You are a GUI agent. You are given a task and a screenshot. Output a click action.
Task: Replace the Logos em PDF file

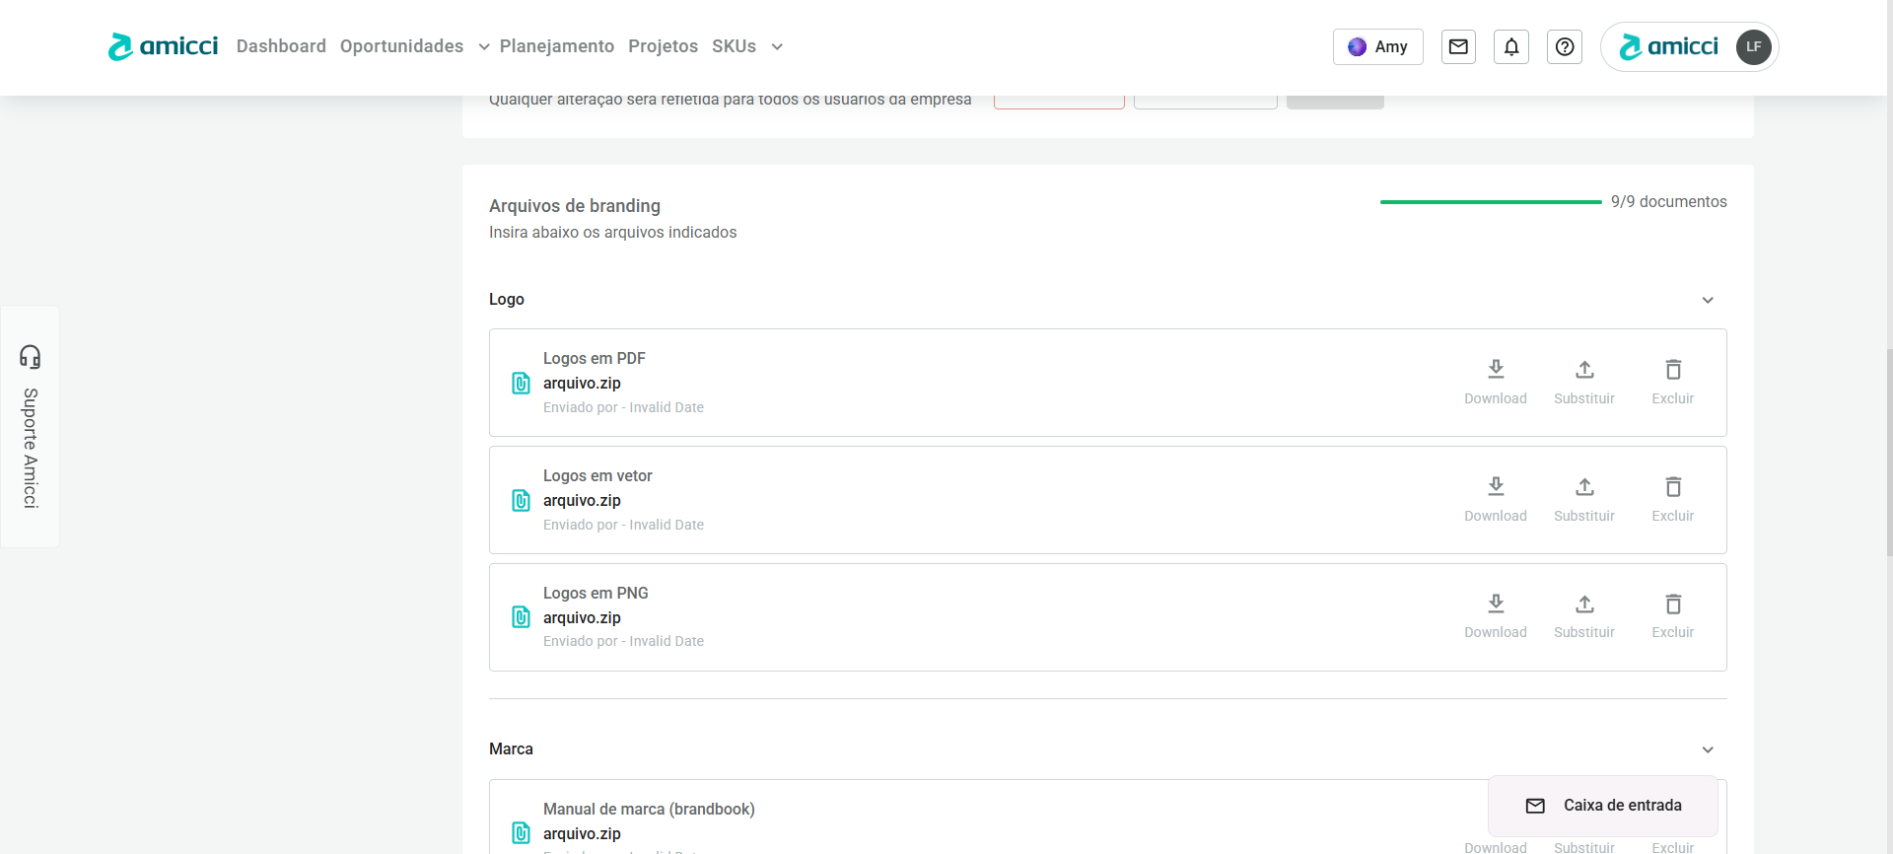[x=1583, y=381]
